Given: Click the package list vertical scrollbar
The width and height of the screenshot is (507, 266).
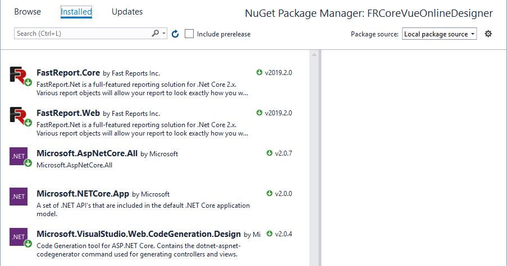Looking at the screenshot, I should pyautogui.click(x=313, y=157).
